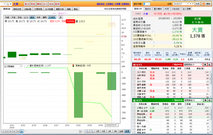Switch to the 分點K線 tab
Screen dimensions: 213x135
point(28,9)
